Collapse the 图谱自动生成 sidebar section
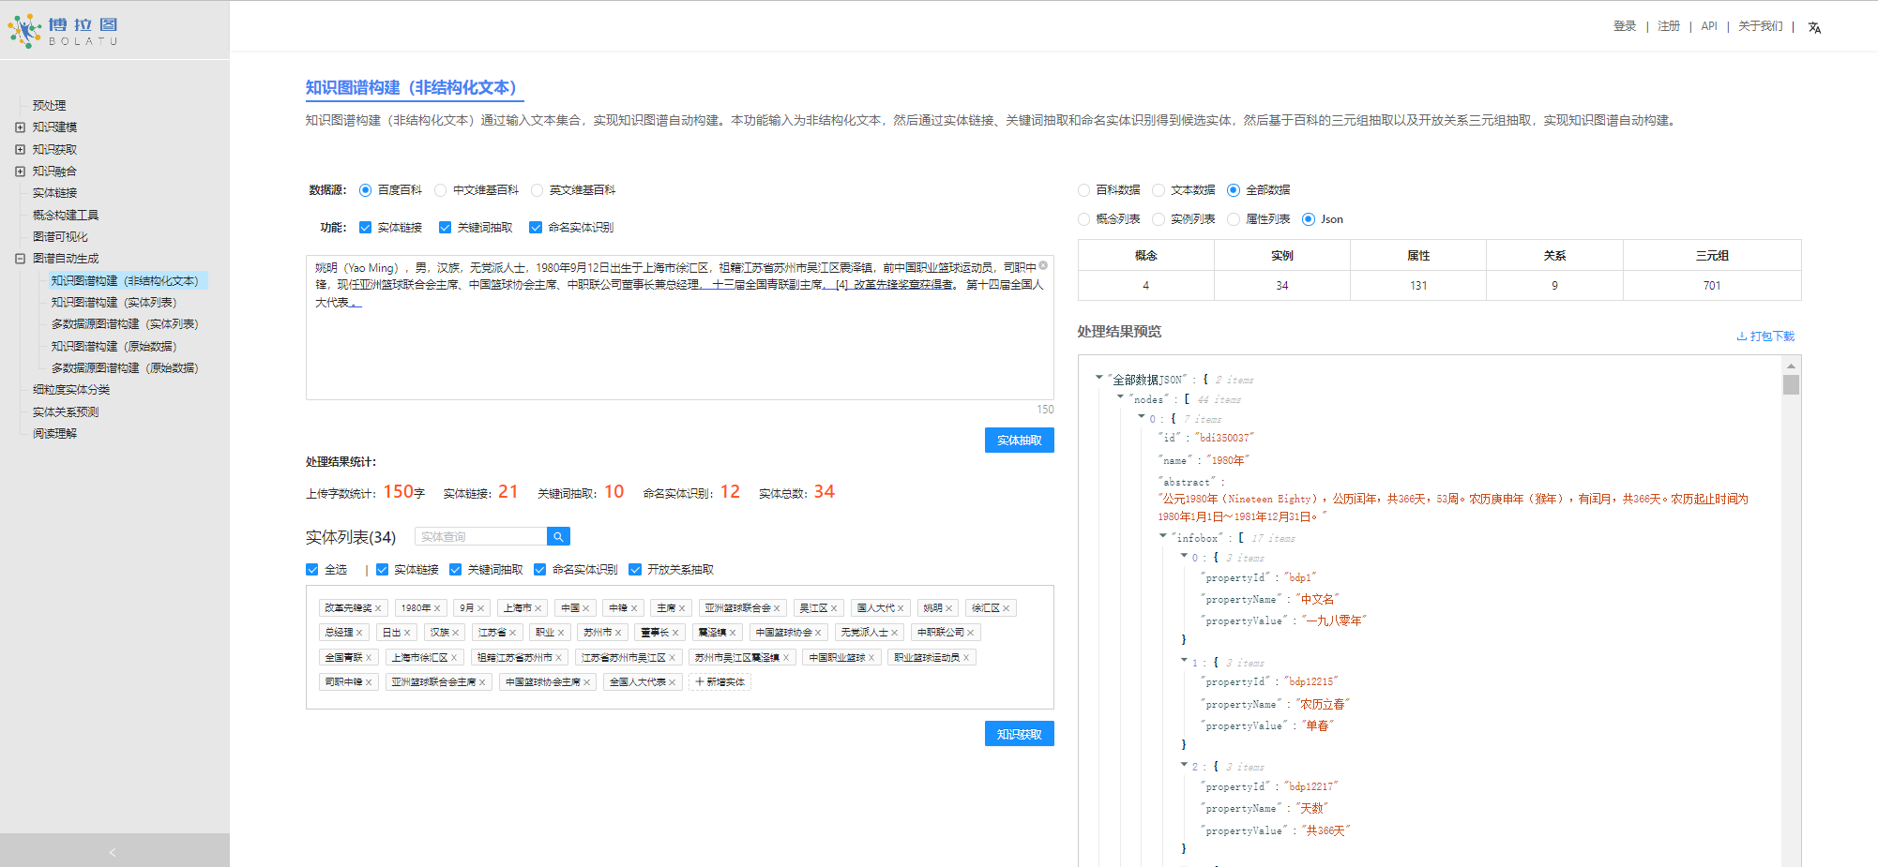1878x867 pixels. [20, 258]
